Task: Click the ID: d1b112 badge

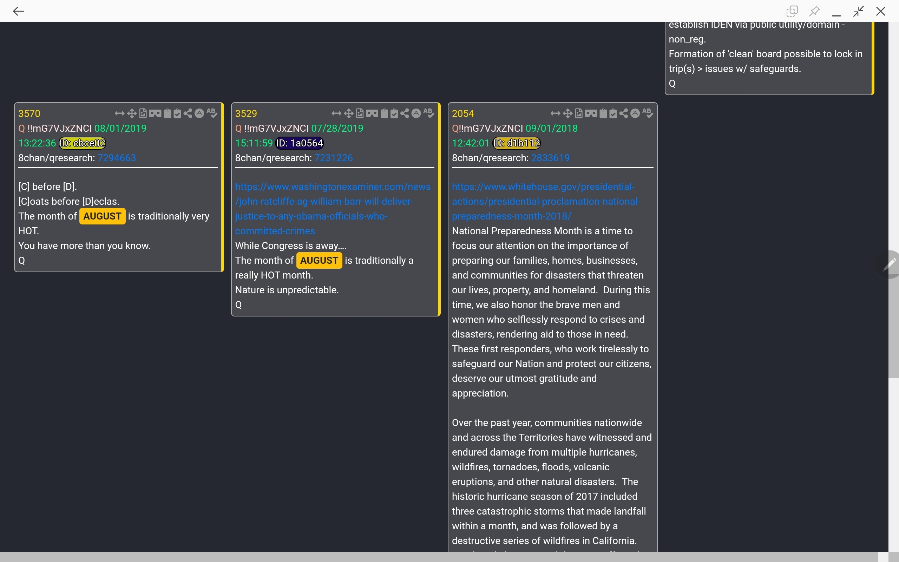Action: [x=516, y=143]
